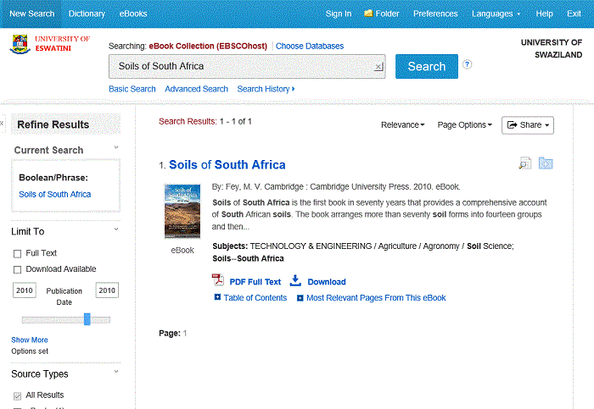This screenshot has width=594, height=409.
Task: Open the Page Options dropdown
Action: [x=464, y=124]
